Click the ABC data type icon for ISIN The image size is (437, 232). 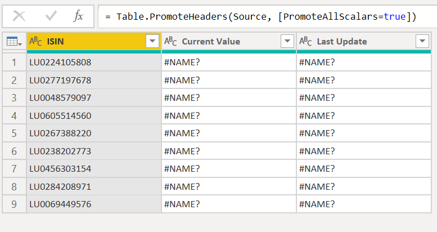36,41
